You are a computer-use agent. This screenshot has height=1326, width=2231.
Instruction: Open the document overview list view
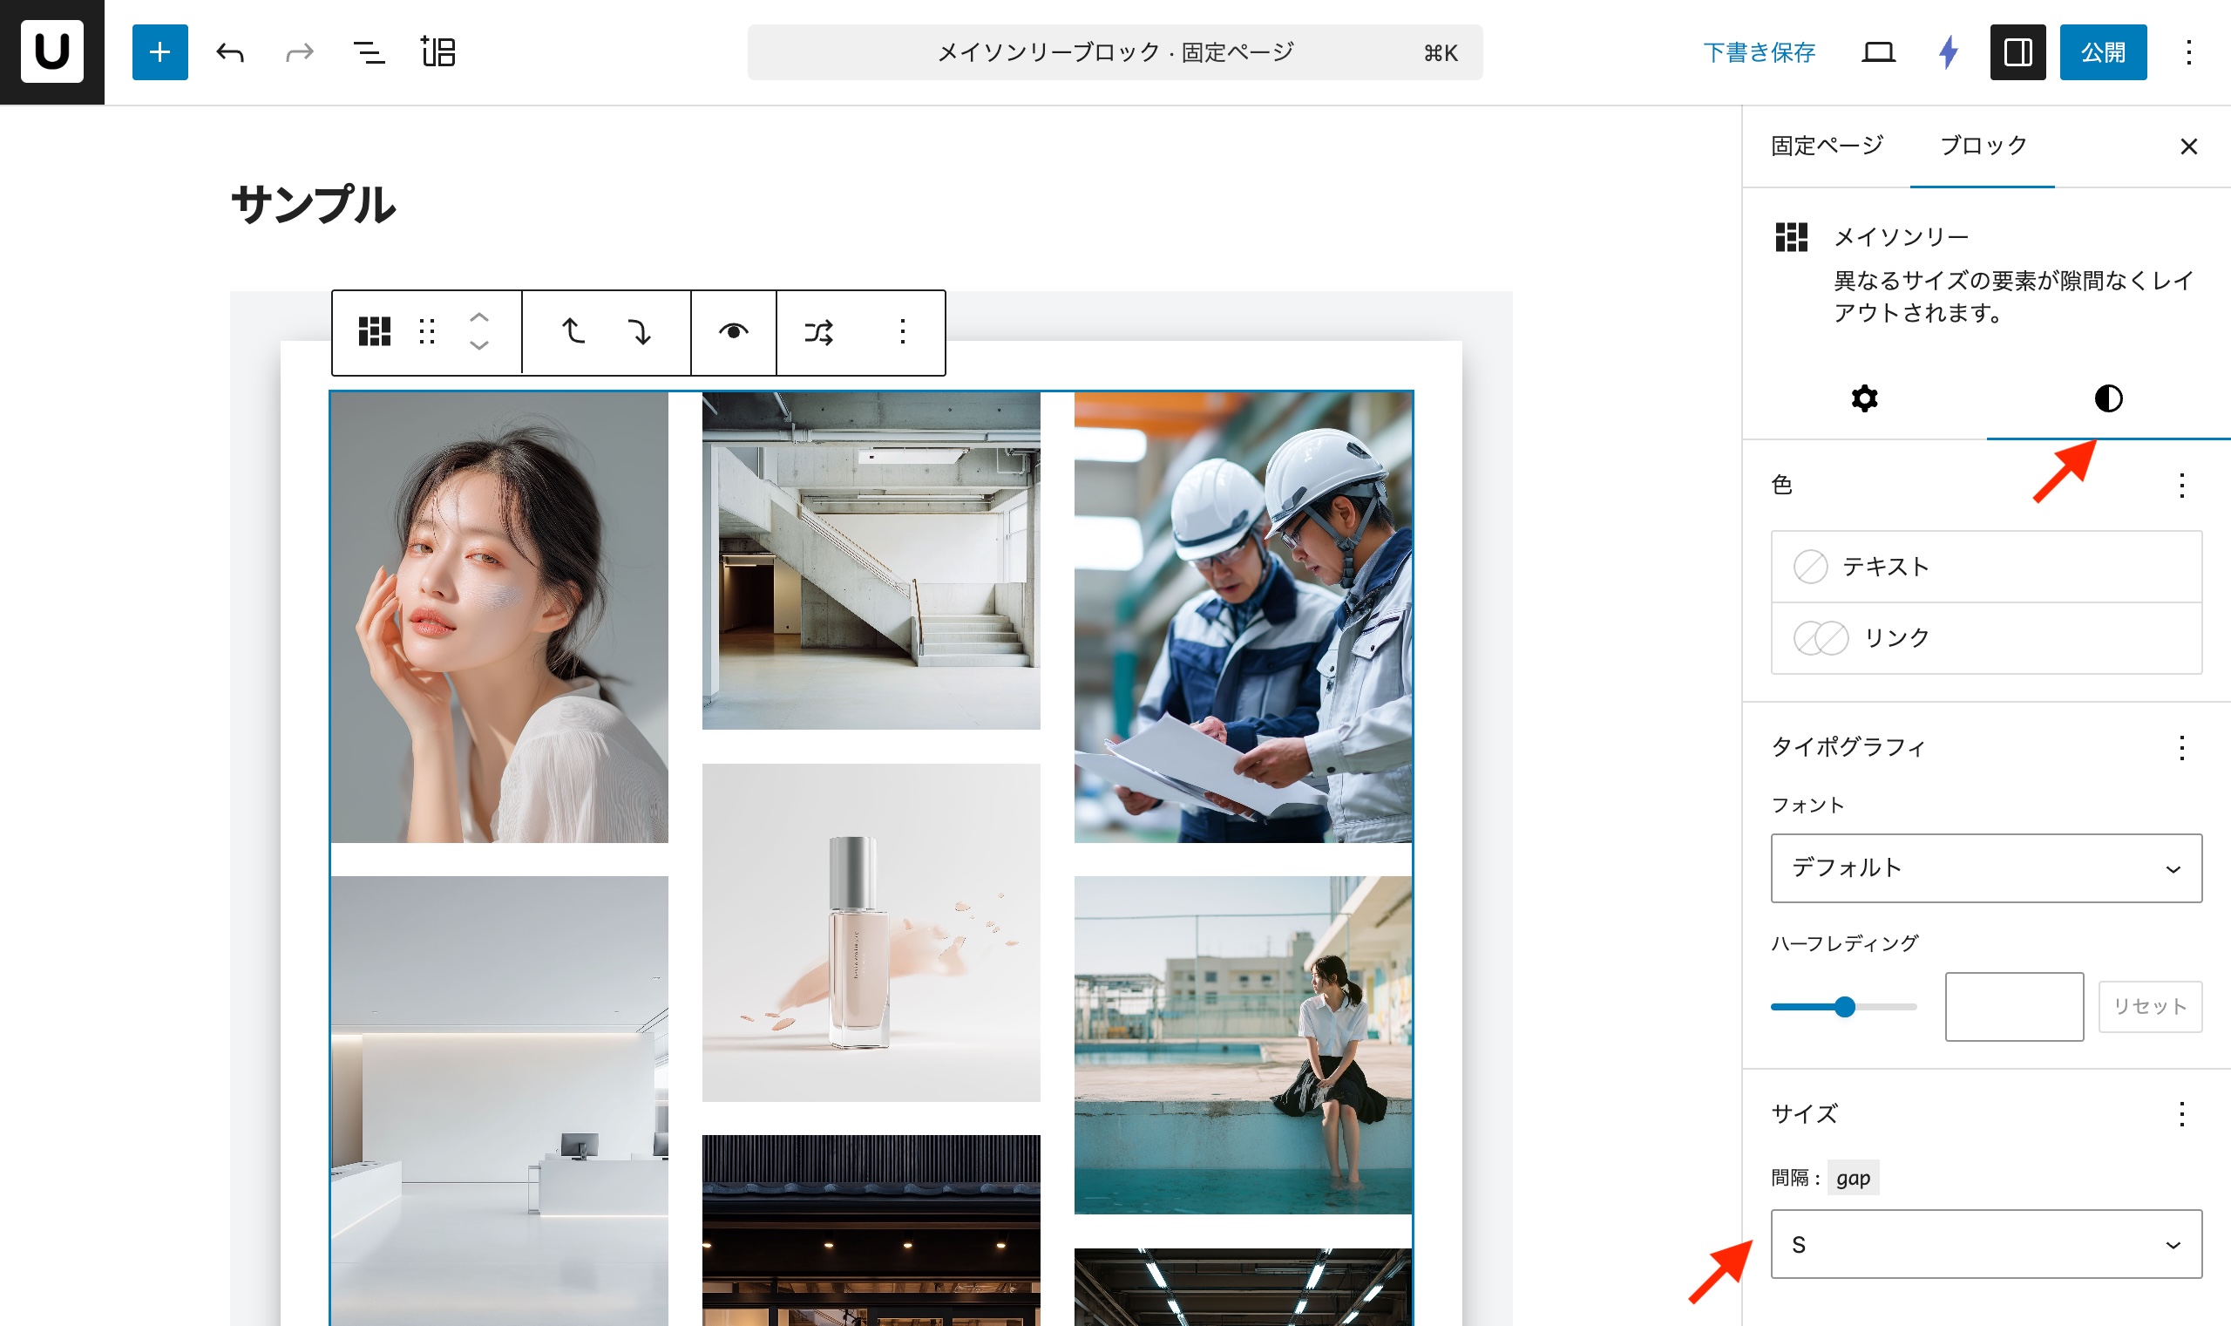pyautogui.click(x=369, y=52)
